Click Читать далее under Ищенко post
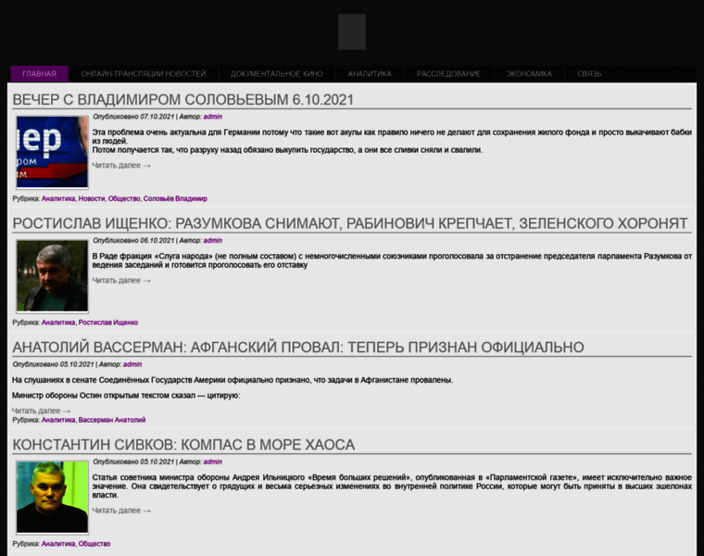Screen dimensions: 704x556 coord(121,280)
